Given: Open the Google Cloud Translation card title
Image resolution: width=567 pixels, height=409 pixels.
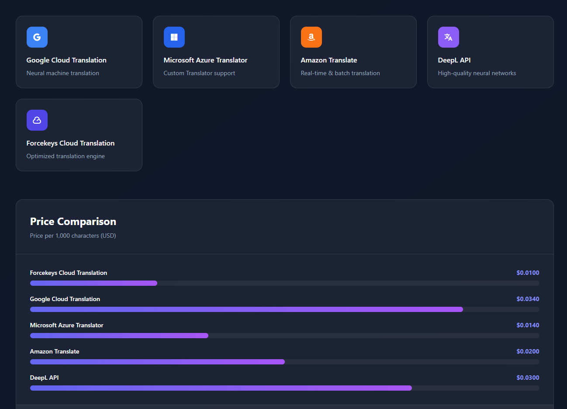Looking at the screenshot, I should [66, 60].
